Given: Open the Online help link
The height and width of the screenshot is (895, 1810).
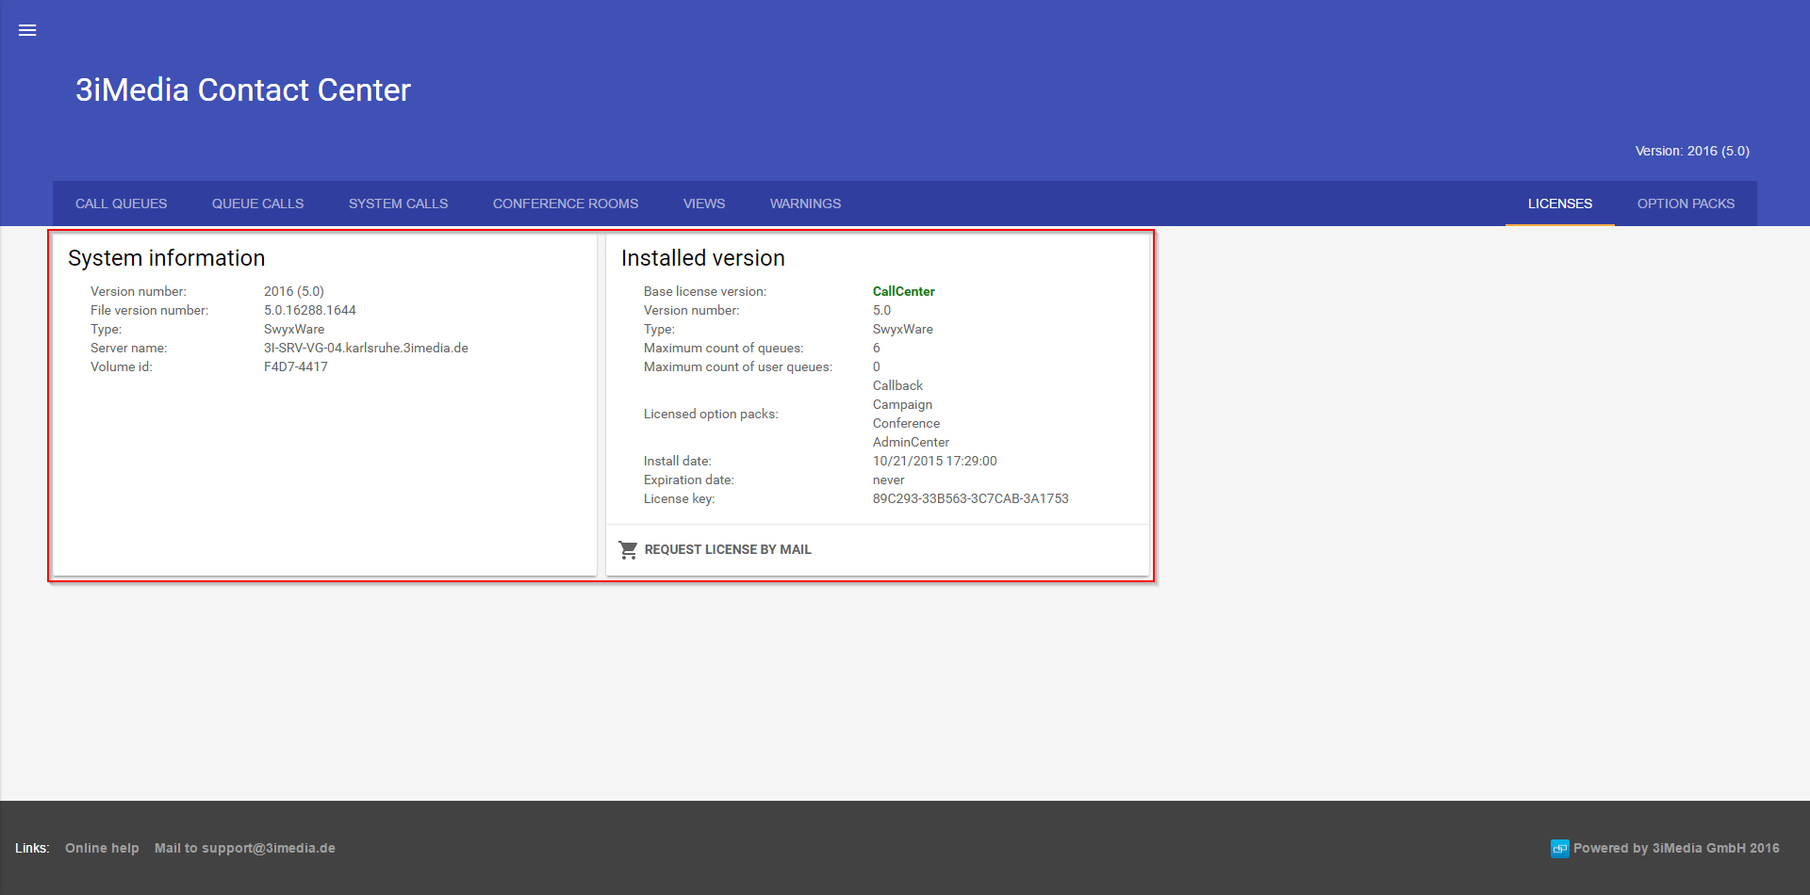Looking at the screenshot, I should [102, 848].
